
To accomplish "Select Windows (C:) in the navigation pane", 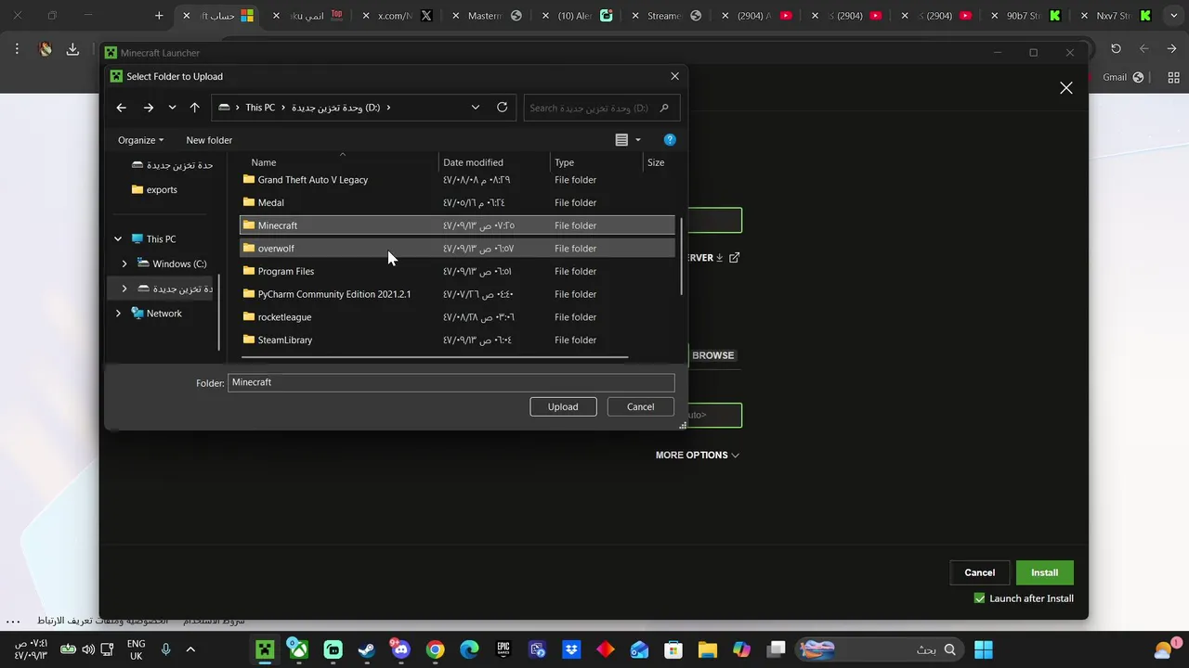I will point(173,263).
